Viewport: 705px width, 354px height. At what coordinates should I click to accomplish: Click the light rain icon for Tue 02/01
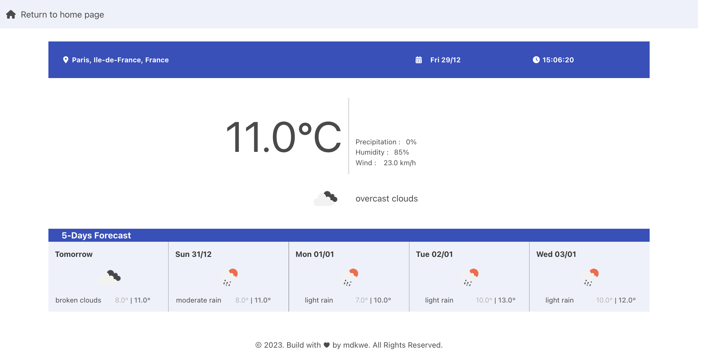click(470, 277)
